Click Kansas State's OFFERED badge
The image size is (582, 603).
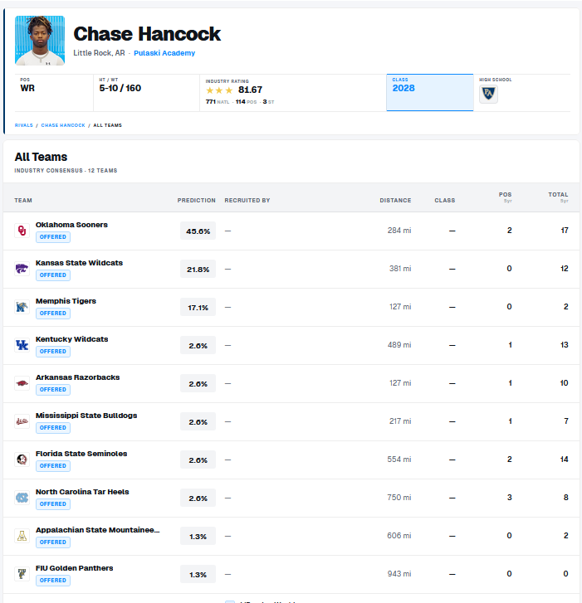[53, 275]
